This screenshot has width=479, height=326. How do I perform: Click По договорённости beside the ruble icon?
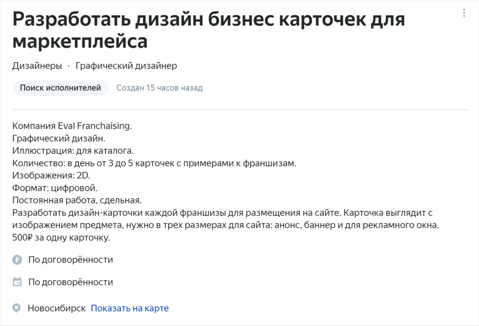point(71,260)
